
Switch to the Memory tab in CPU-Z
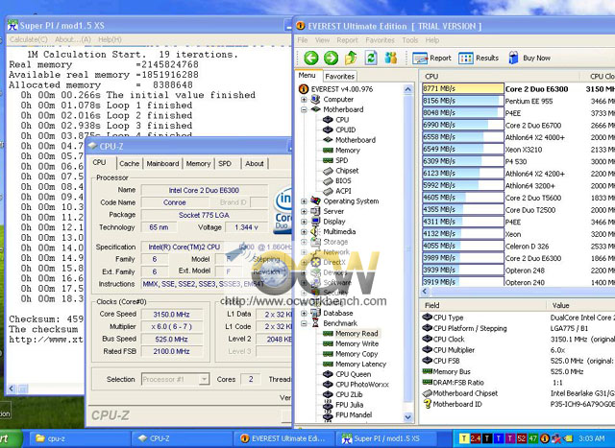198,163
